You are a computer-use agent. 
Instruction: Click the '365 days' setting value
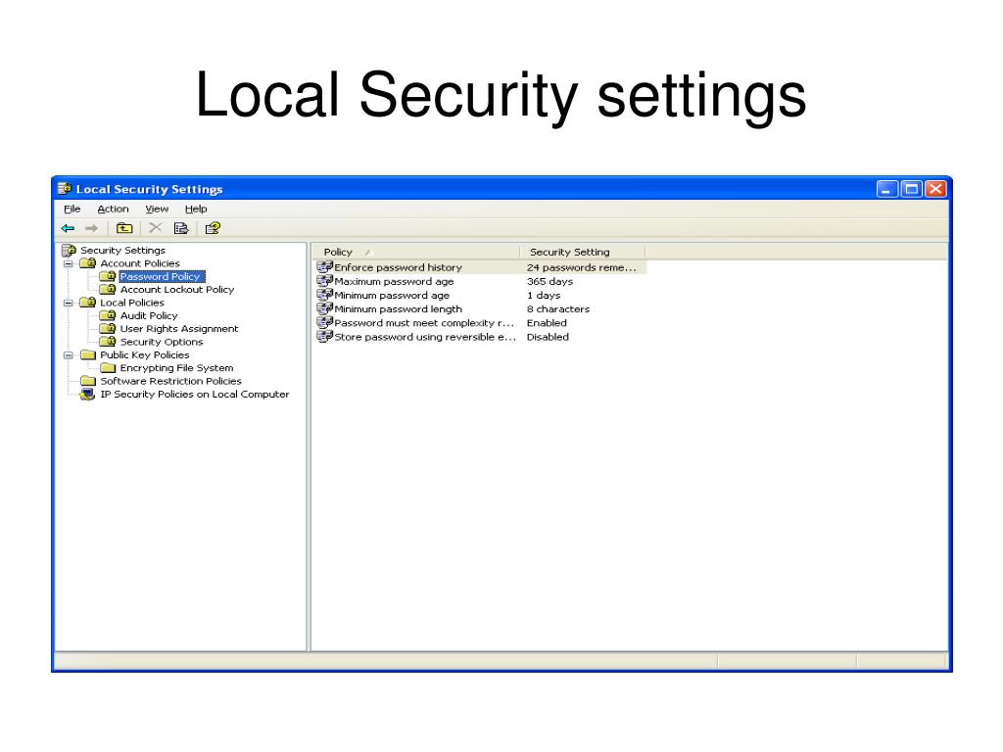[549, 281]
